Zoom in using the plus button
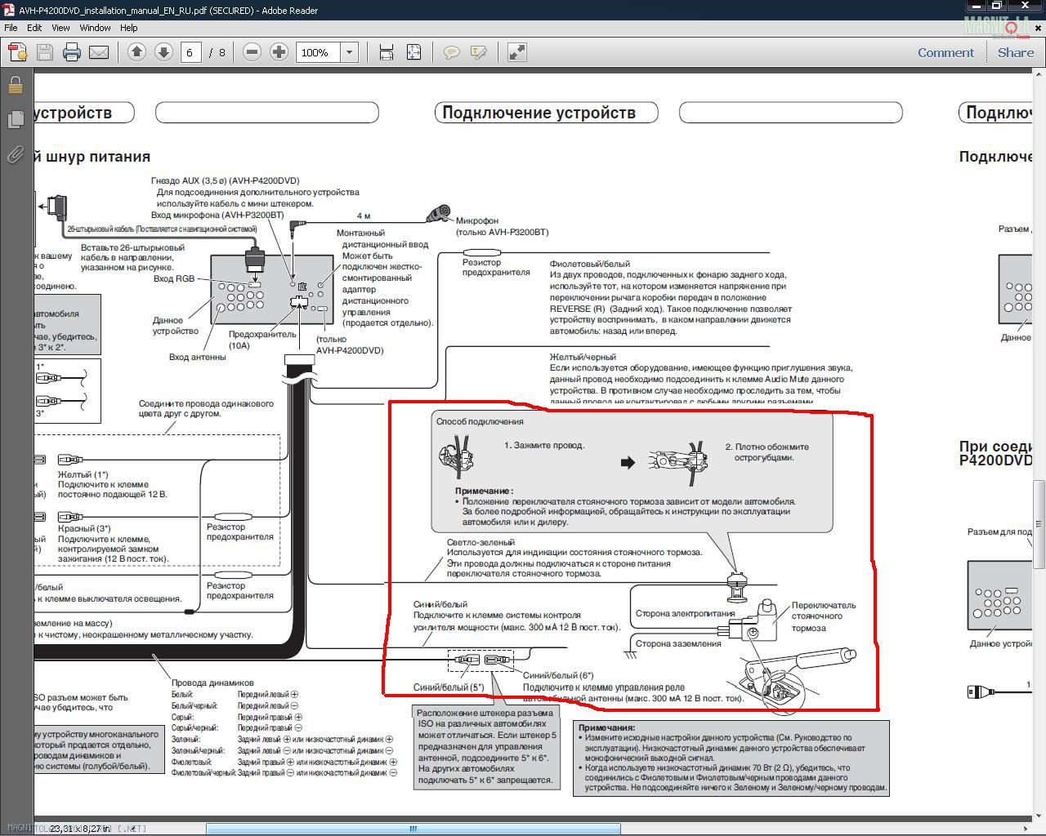The width and height of the screenshot is (1046, 836). [279, 52]
